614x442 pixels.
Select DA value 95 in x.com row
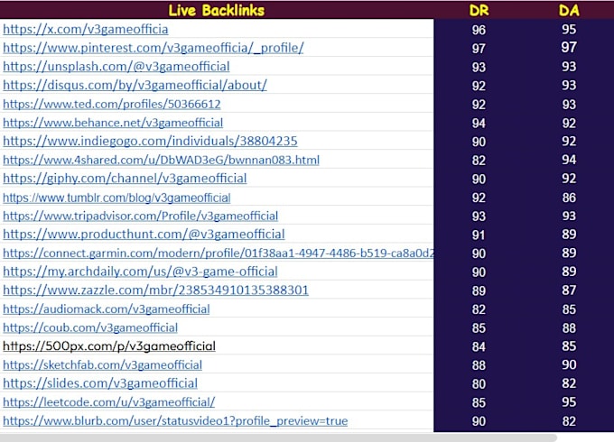(x=569, y=30)
